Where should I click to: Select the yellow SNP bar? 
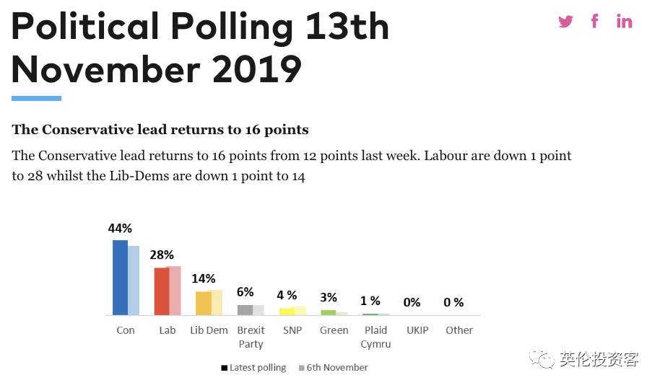click(x=287, y=312)
